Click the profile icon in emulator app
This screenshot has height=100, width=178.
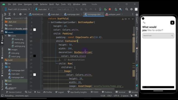(172, 22)
